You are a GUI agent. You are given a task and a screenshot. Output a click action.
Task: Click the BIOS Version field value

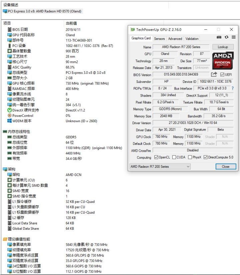point(181,74)
